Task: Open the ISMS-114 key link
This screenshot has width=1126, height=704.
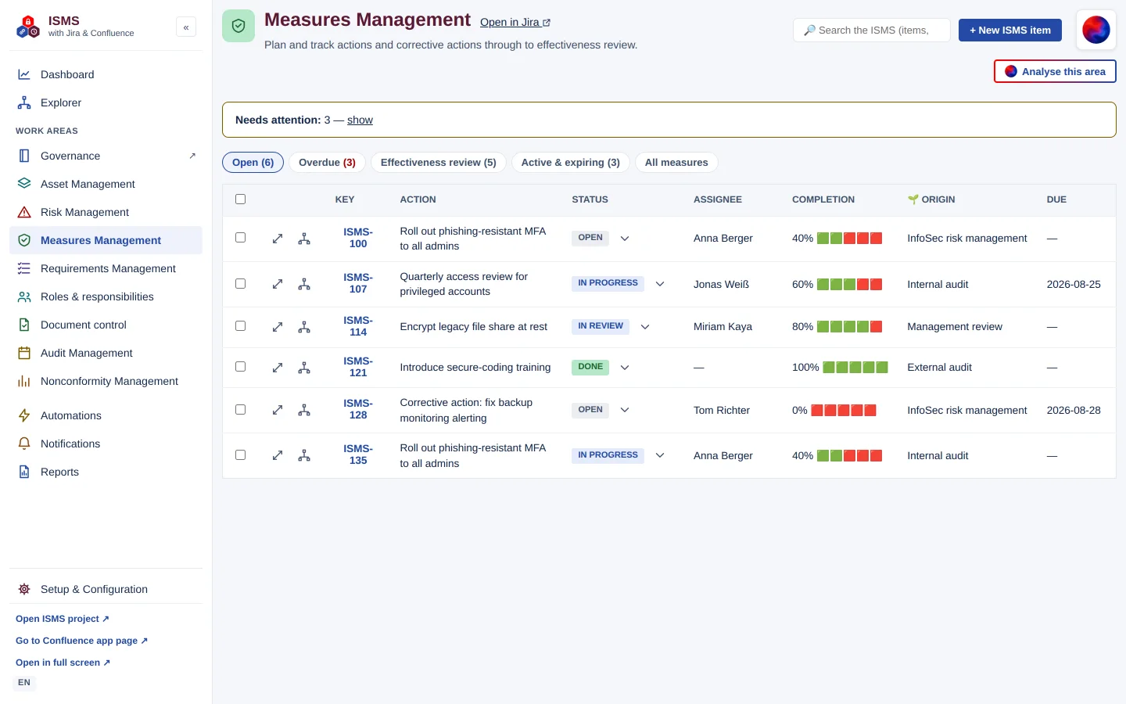Action: click(358, 327)
